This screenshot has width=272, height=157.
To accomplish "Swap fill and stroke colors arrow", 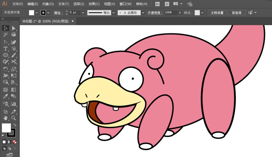I will pyautogui.click(x=15, y=125).
